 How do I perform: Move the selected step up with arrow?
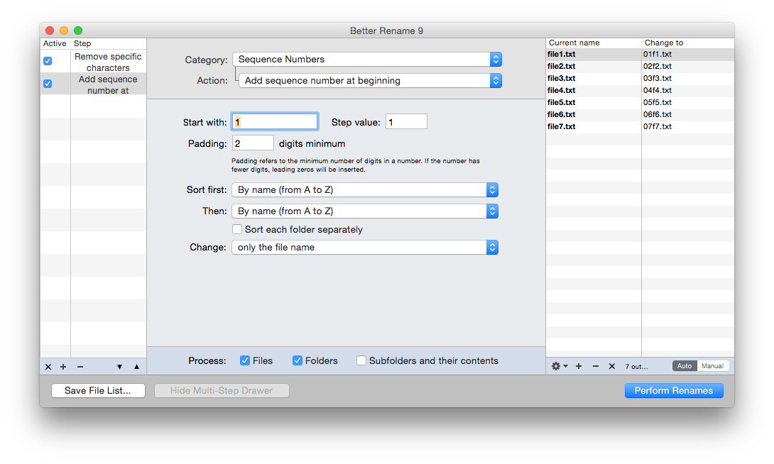pos(136,367)
